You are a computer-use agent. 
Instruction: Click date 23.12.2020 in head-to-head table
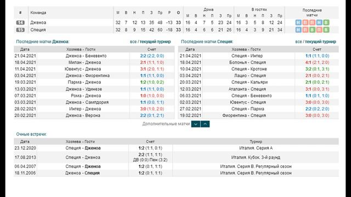[25, 148]
